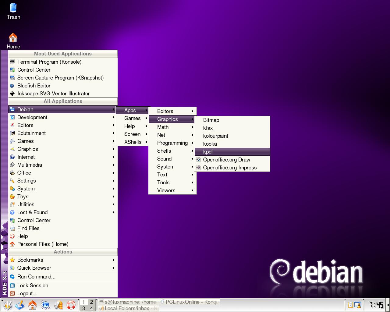
Task: Launch kooka from Graphics submenu
Action: [232, 144]
